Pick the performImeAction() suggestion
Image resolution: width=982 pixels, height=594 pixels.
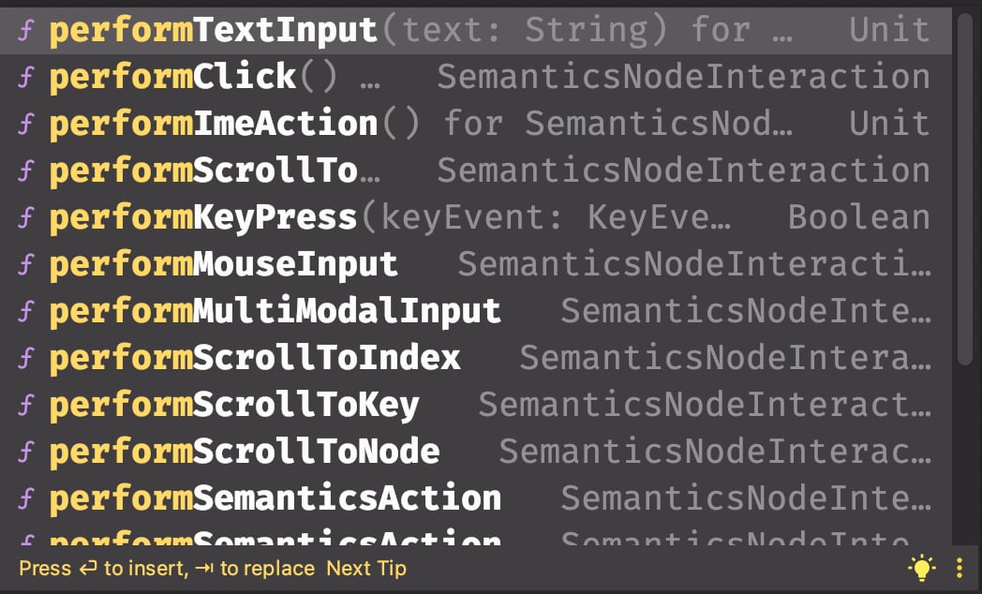tap(213, 125)
